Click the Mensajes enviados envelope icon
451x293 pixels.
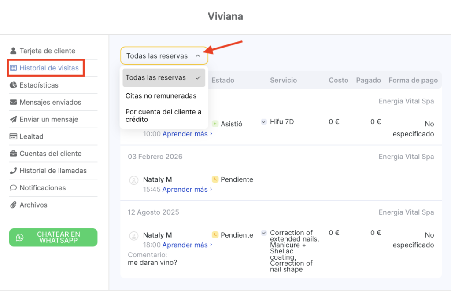13,103
